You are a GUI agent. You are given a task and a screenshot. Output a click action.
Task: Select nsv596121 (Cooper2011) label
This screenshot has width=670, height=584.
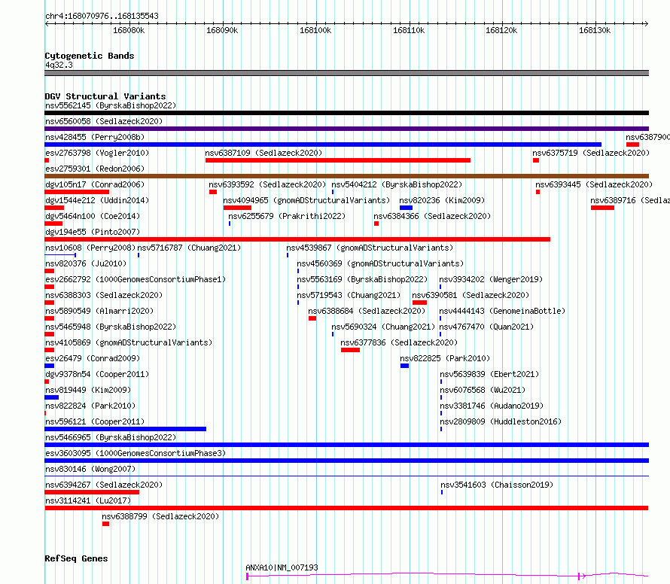pyautogui.click(x=95, y=421)
